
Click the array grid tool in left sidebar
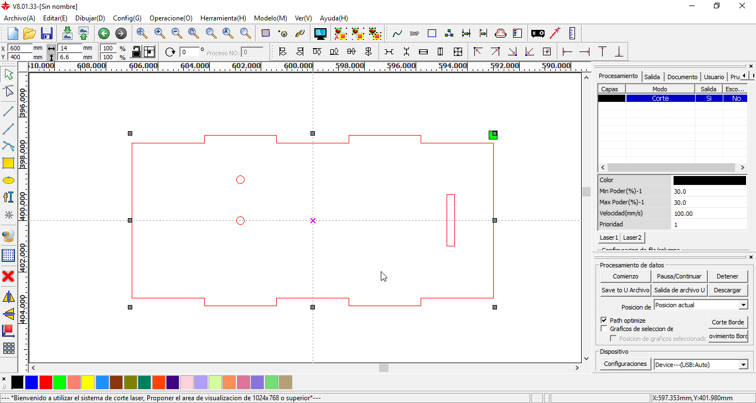click(8, 349)
